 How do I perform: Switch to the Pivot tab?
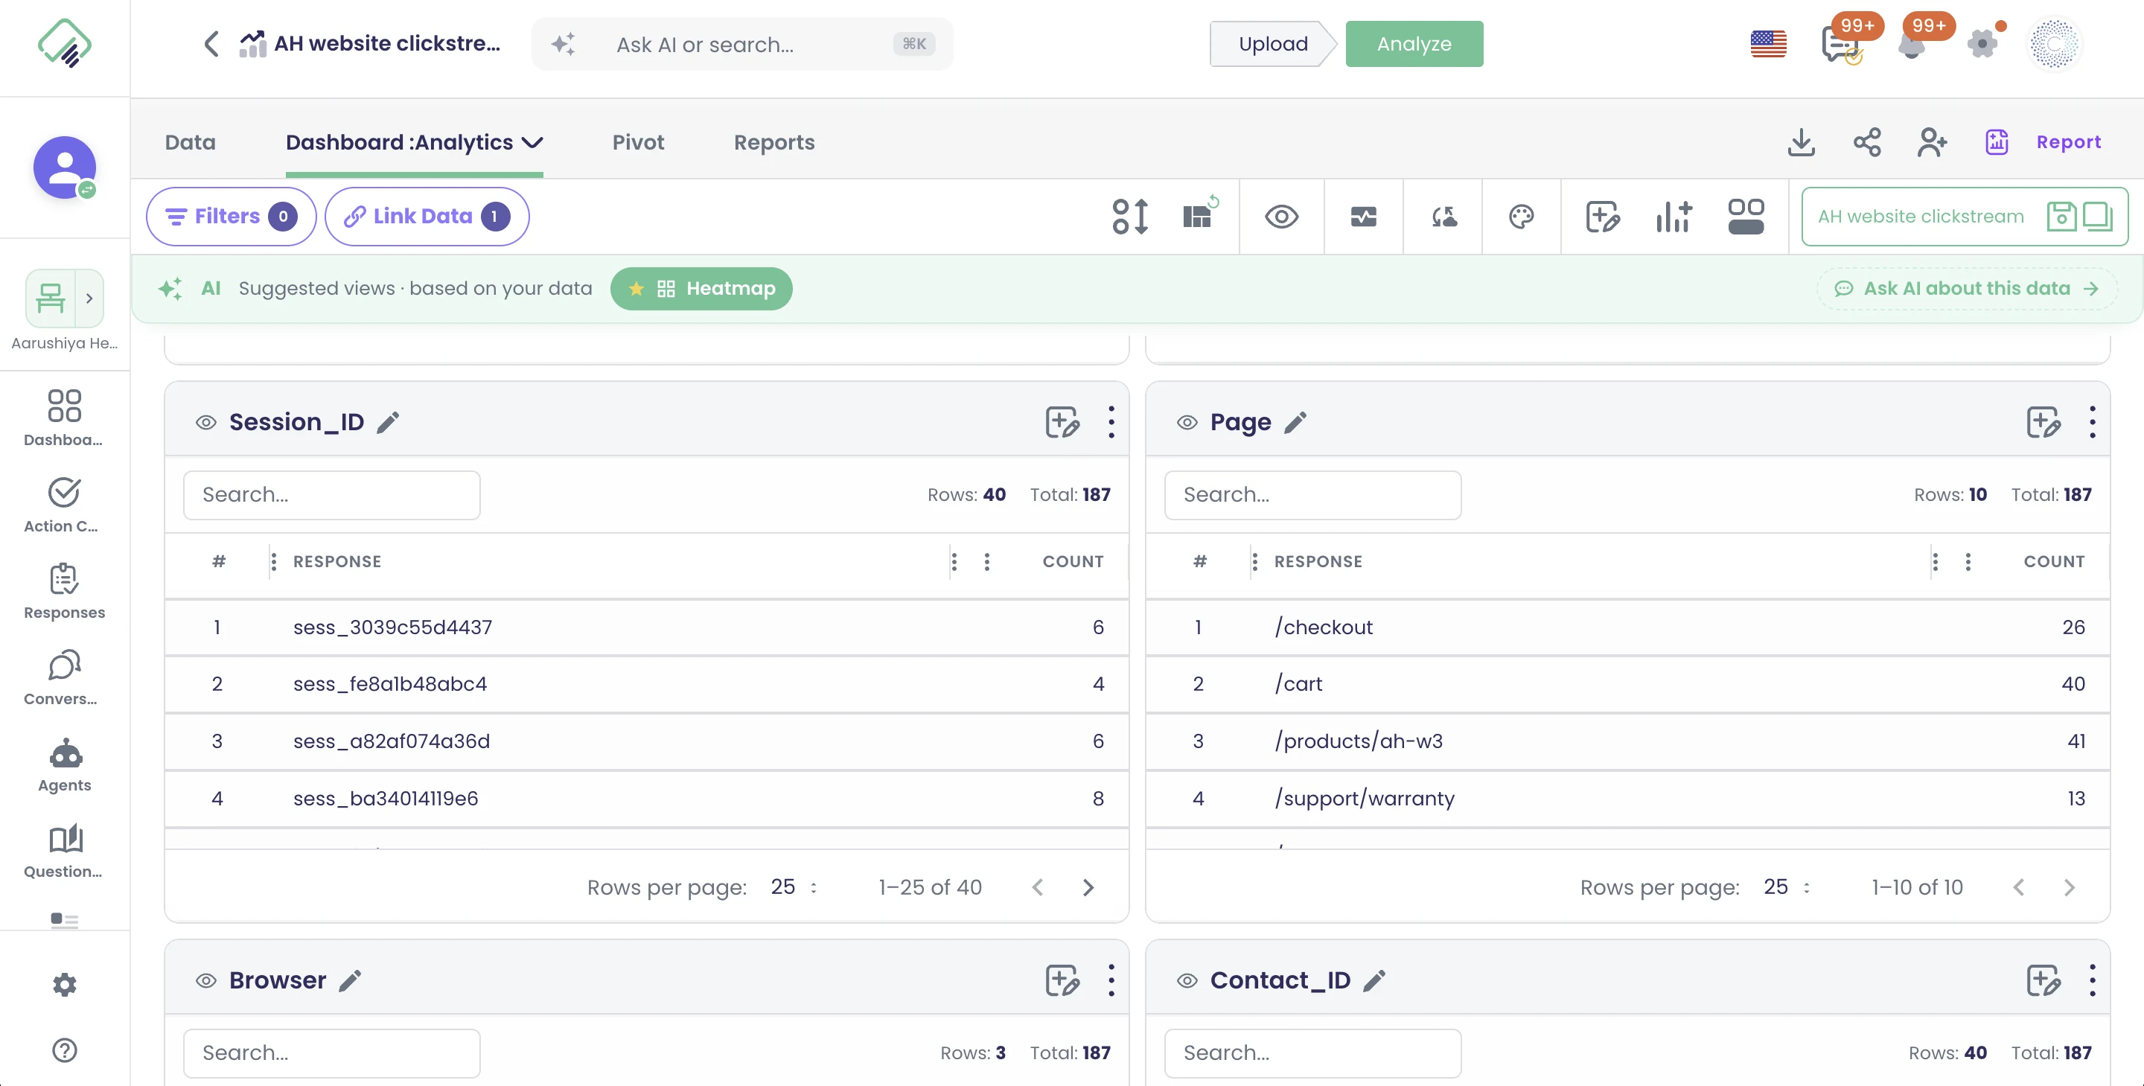click(x=639, y=142)
